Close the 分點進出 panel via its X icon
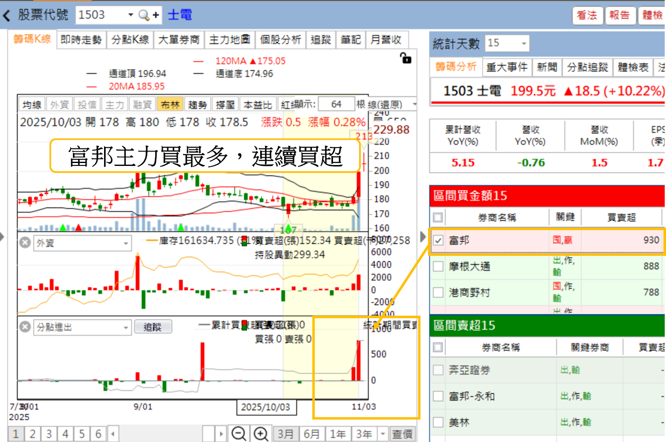The width and height of the screenshot is (666, 442). coord(25,327)
